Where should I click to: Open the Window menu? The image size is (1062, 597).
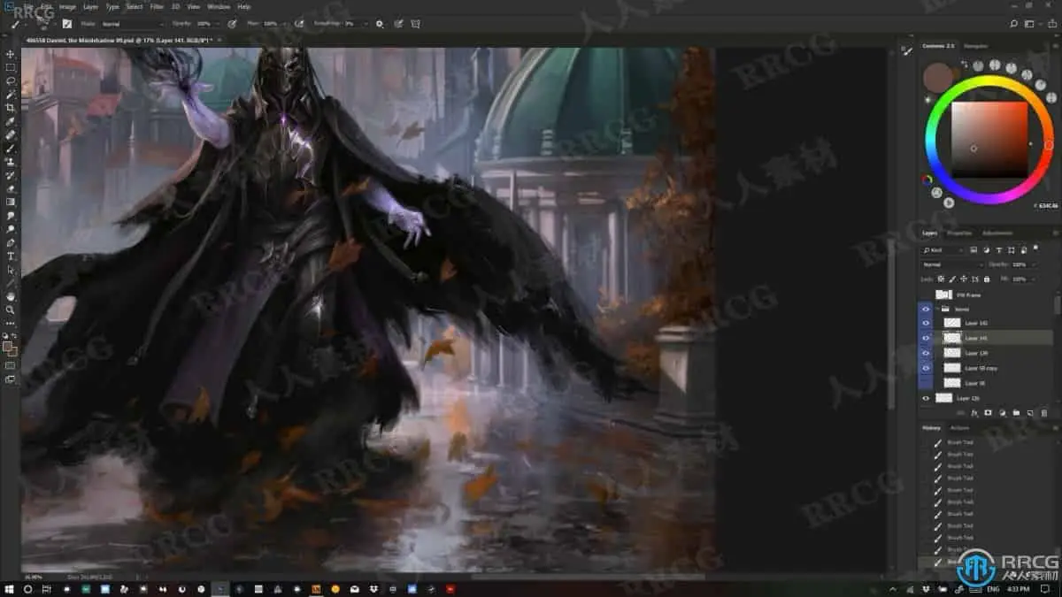219,6
